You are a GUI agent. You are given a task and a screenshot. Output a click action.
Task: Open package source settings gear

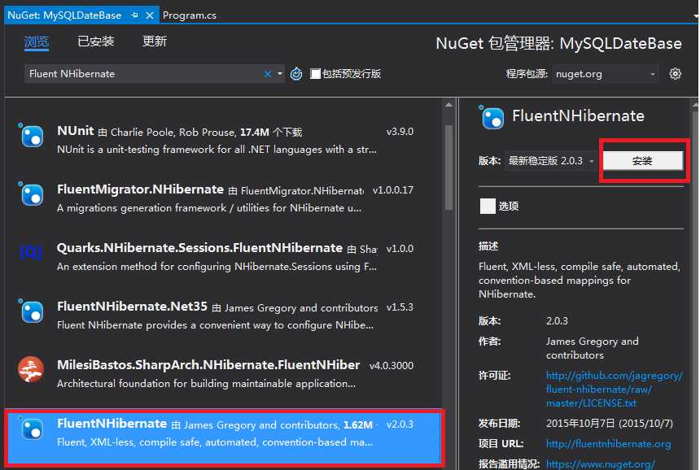tap(675, 73)
